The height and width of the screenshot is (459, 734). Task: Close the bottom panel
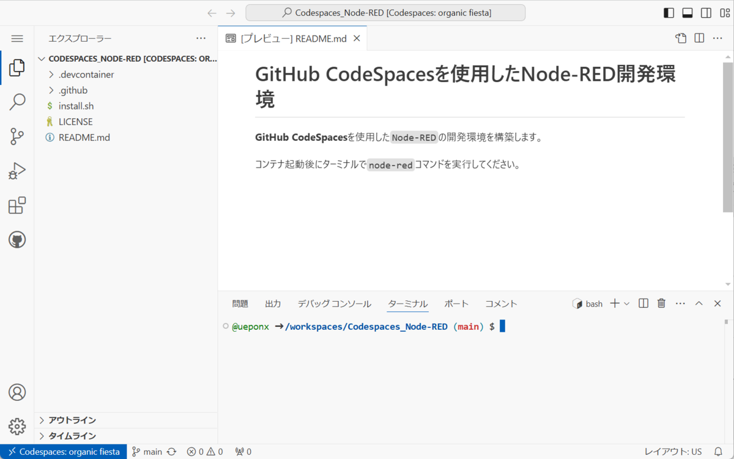[x=717, y=304]
